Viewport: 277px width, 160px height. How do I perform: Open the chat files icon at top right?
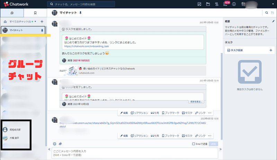pos(272,12)
